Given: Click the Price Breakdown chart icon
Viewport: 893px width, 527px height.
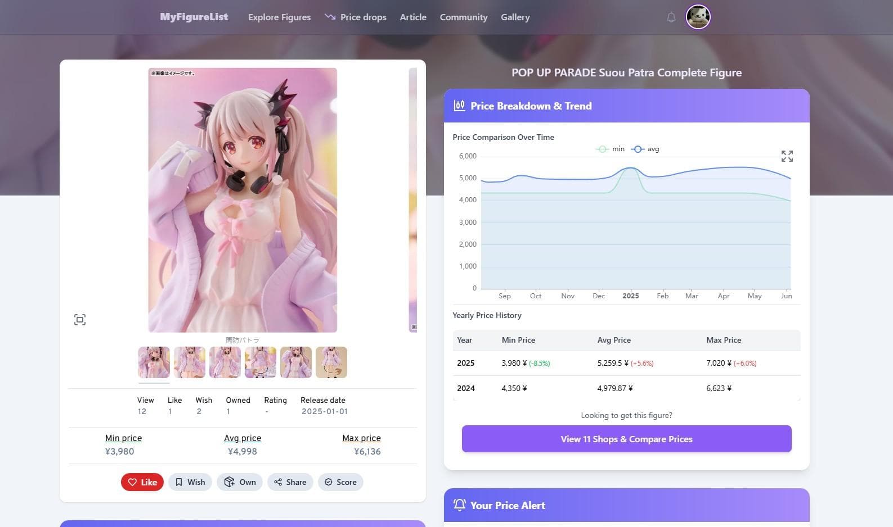Looking at the screenshot, I should pyautogui.click(x=459, y=106).
